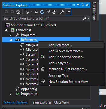The image size is (106, 109).
Task: Click the Pending Changes Filter clock icon
Action: coord(27,12)
